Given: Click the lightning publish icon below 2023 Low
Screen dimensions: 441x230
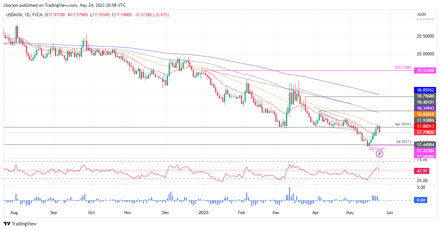Looking at the screenshot, I should [379, 153].
